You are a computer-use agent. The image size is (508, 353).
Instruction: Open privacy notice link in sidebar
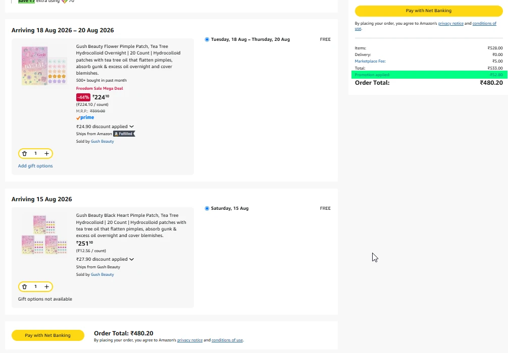coord(450,23)
